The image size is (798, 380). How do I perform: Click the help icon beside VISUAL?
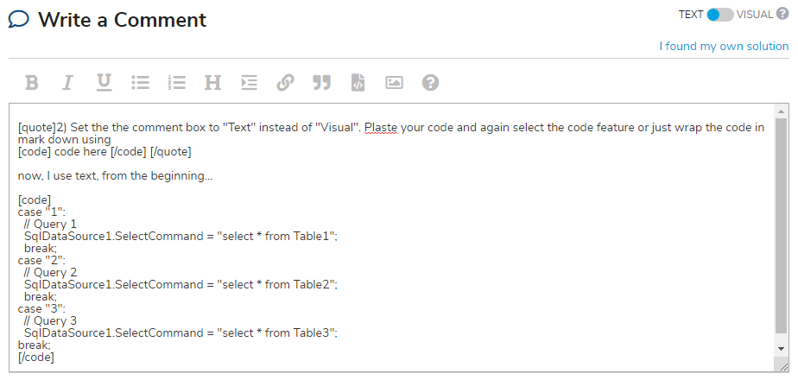click(782, 14)
